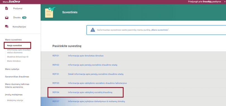Open Detali informacija apie pensijų stažą report
The height and width of the screenshot is (106, 226).
tap(96, 74)
